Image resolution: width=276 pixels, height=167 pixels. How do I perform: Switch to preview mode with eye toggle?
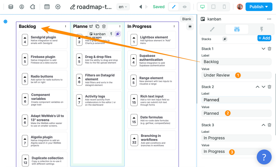tap(184, 7)
